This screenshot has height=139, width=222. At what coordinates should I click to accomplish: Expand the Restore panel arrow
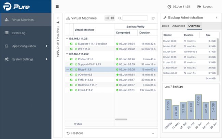tap(153, 133)
